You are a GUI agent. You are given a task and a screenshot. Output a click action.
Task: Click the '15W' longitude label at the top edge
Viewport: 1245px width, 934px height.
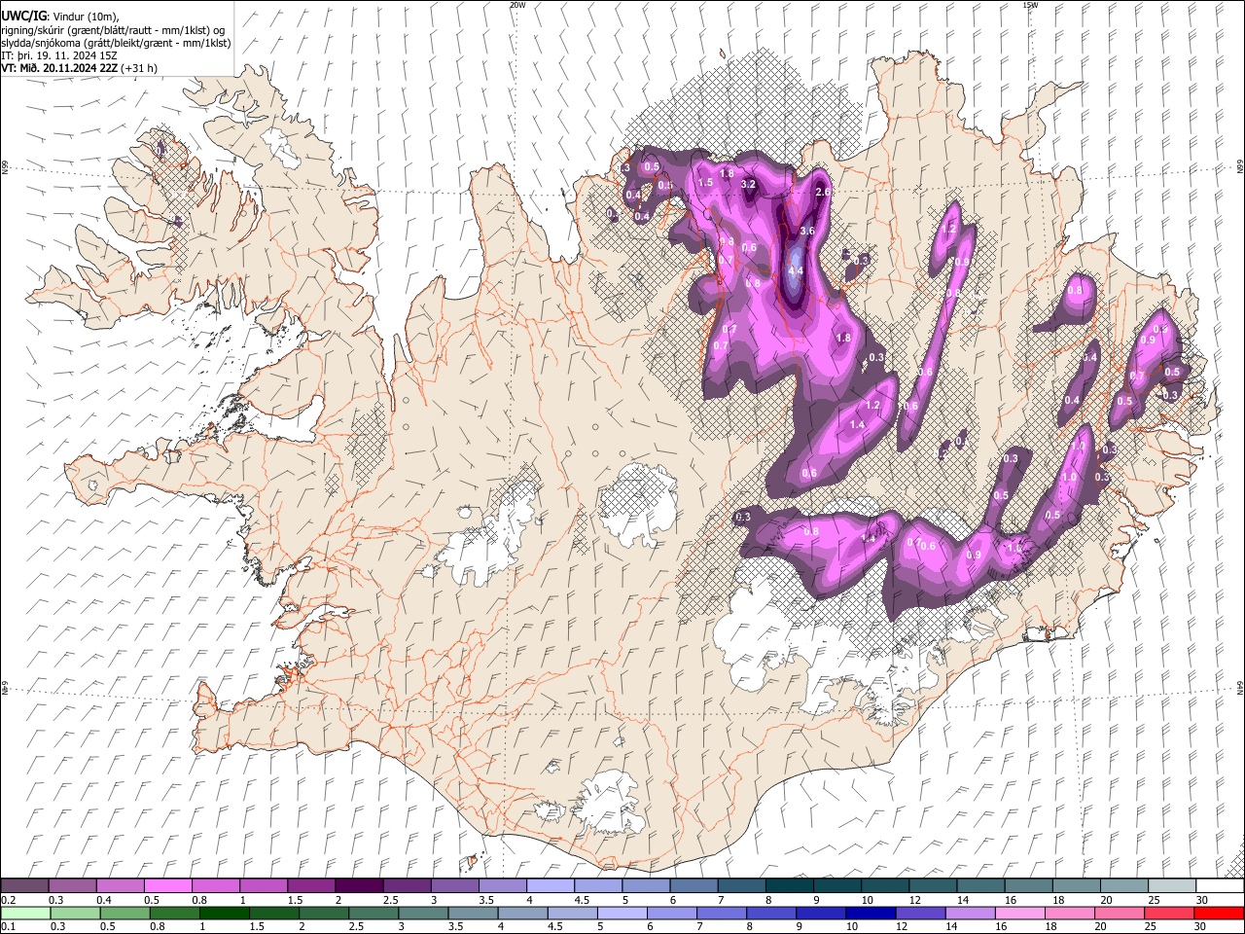1030,5
